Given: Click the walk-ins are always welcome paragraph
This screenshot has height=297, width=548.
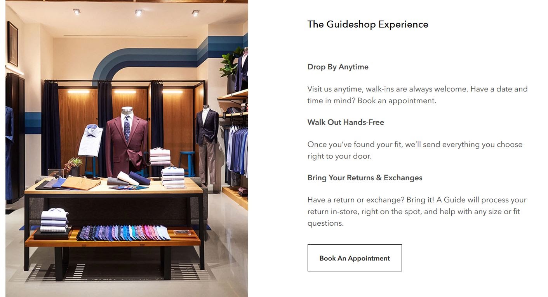Looking at the screenshot, I should tap(418, 95).
